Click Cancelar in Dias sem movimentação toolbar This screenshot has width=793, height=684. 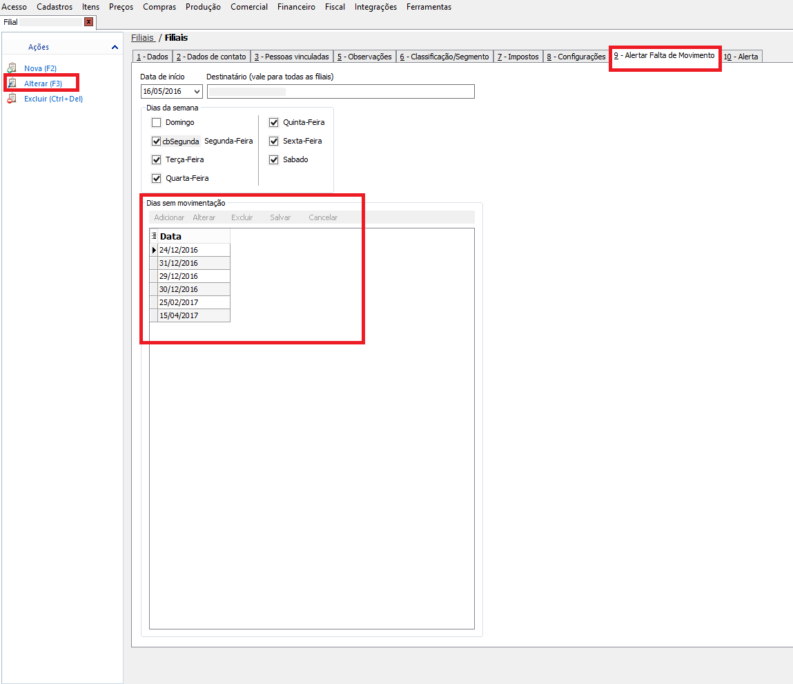pyautogui.click(x=323, y=217)
